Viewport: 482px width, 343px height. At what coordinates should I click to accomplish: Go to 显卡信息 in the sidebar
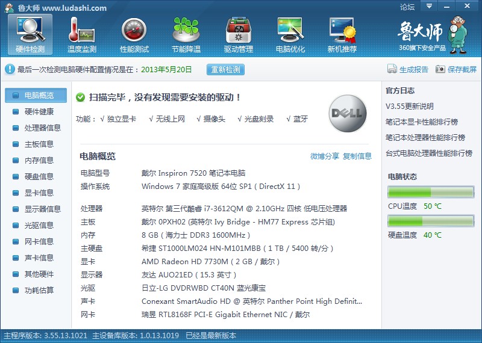[x=39, y=193]
